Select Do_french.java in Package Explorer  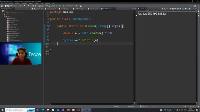tap(13, 28)
